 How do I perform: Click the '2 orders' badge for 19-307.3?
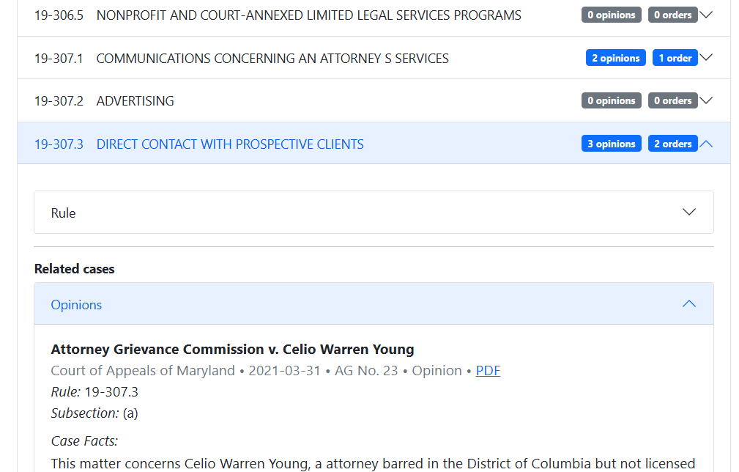coord(672,144)
